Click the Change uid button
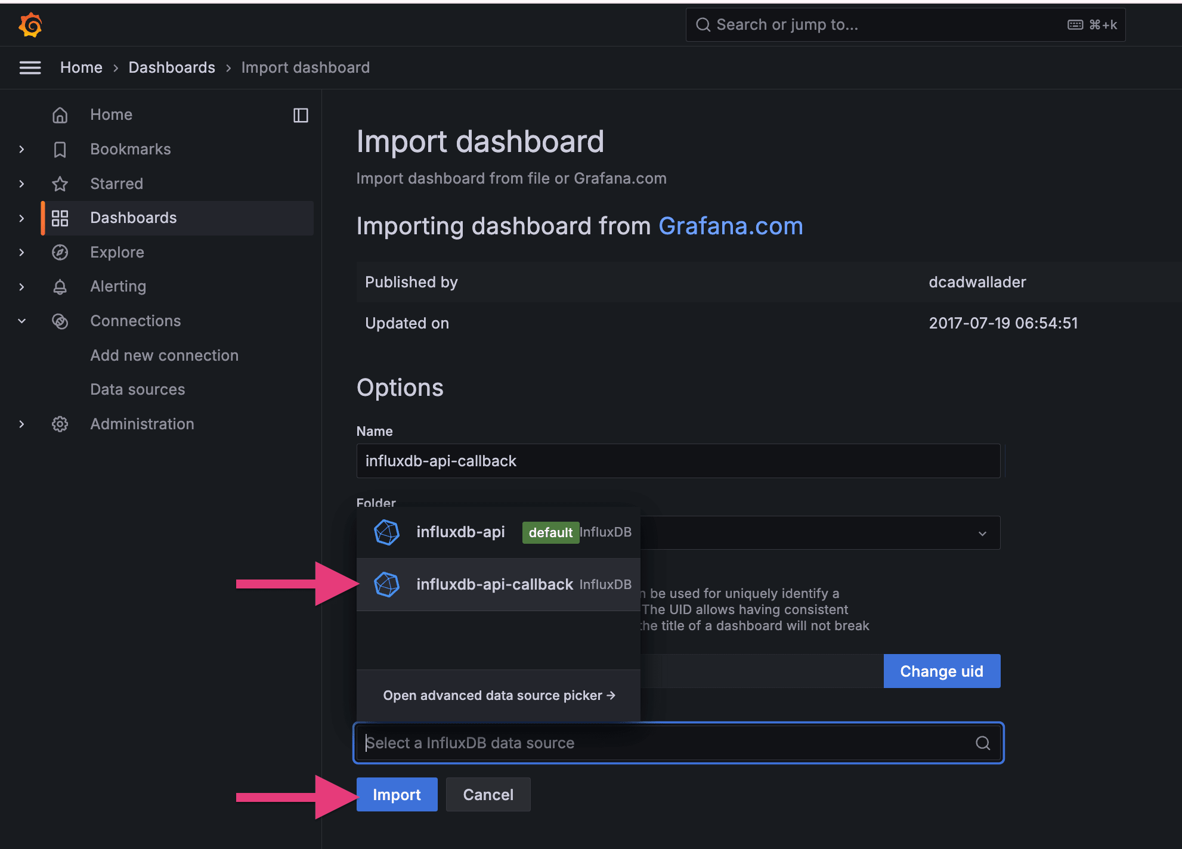The image size is (1182, 849). tap(941, 671)
